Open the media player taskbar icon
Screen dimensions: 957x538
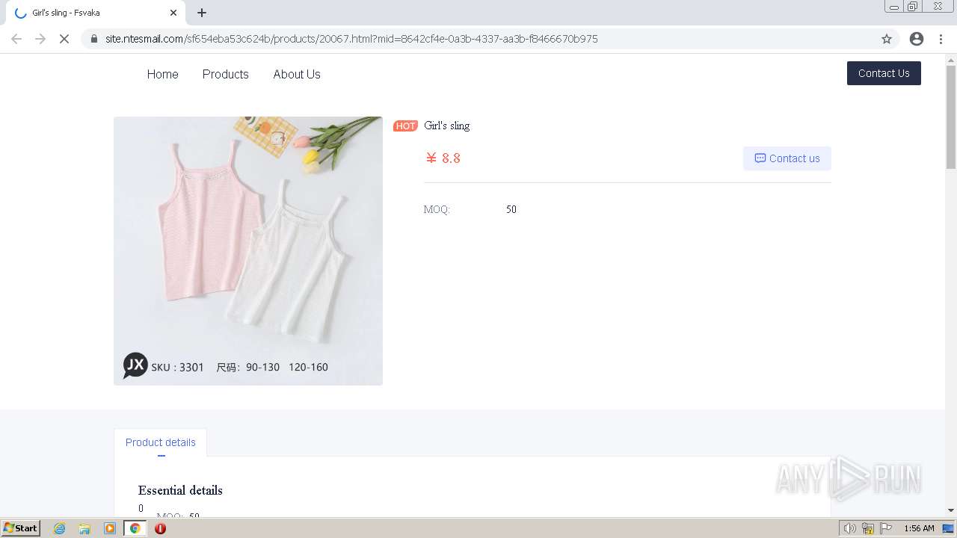pos(110,528)
